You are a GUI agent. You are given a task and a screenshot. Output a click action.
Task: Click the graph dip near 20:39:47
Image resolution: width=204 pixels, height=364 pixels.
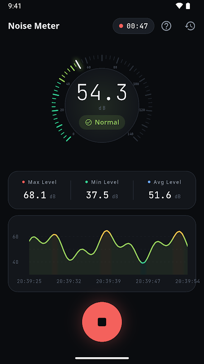click(143, 263)
